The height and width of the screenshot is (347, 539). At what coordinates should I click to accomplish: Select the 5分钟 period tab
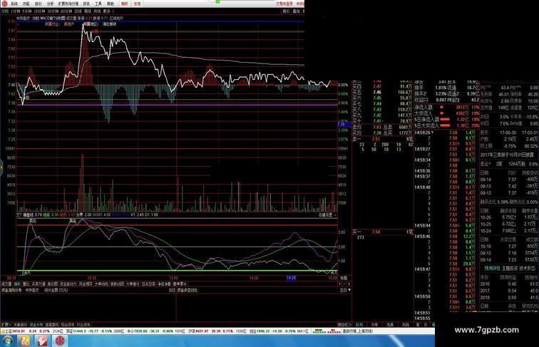[27, 11]
